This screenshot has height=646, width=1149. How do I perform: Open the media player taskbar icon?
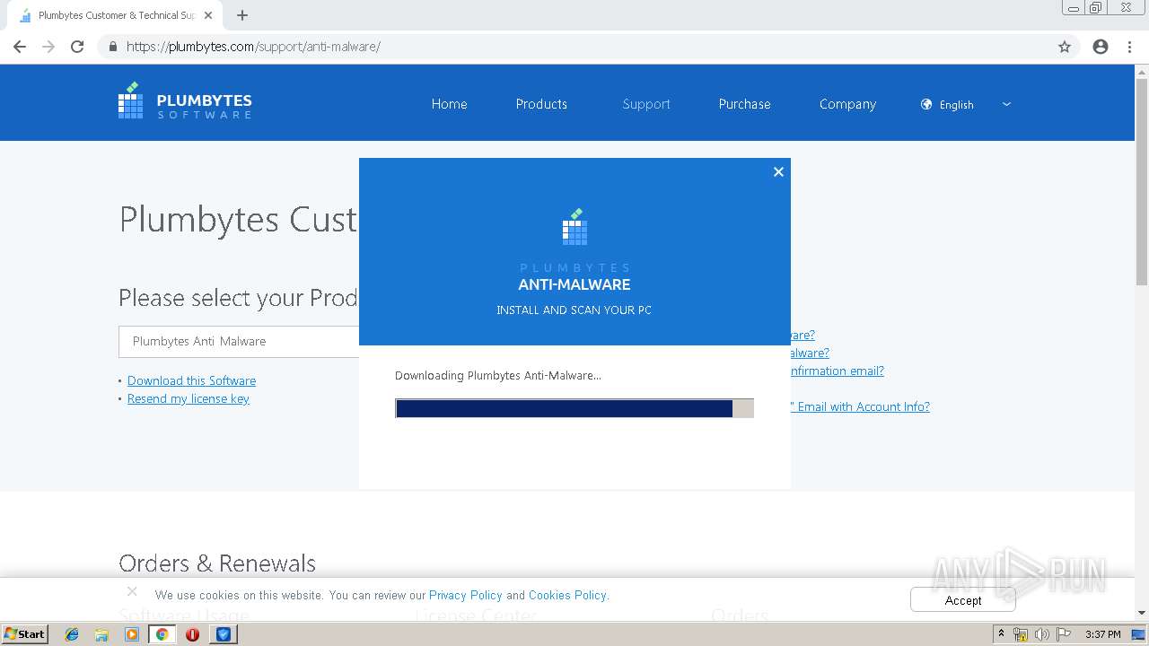(x=132, y=634)
